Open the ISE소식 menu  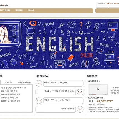pyautogui.click(x=31, y=10)
